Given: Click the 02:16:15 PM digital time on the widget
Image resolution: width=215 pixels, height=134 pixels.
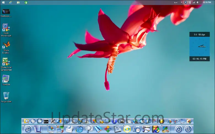Looking at the screenshot, I should [x=200, y=59].
